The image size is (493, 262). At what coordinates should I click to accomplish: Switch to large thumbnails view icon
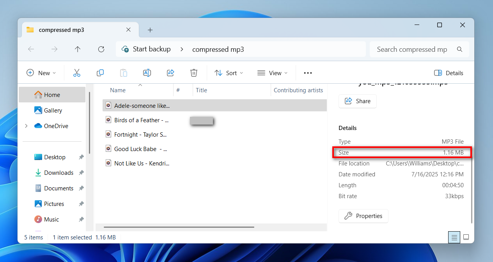click(x=466, y=237)
